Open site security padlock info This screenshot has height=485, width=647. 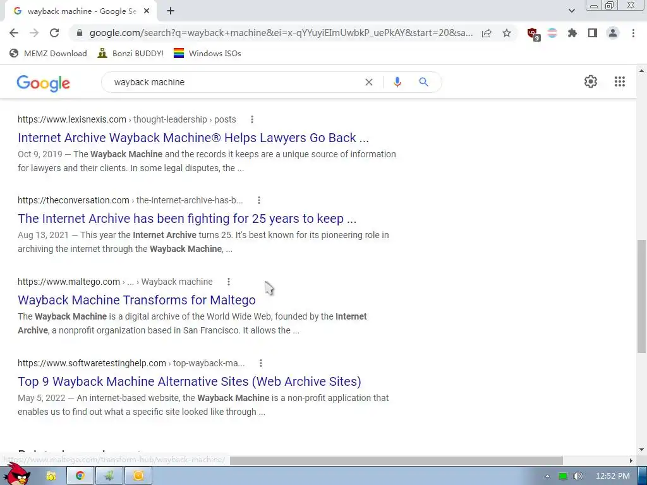pyautogui.click(x=80, y=33)
